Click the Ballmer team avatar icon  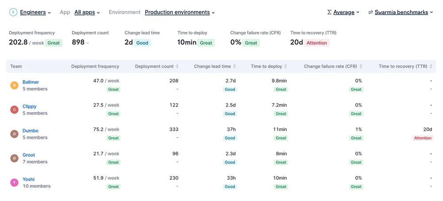coord(15,85)
